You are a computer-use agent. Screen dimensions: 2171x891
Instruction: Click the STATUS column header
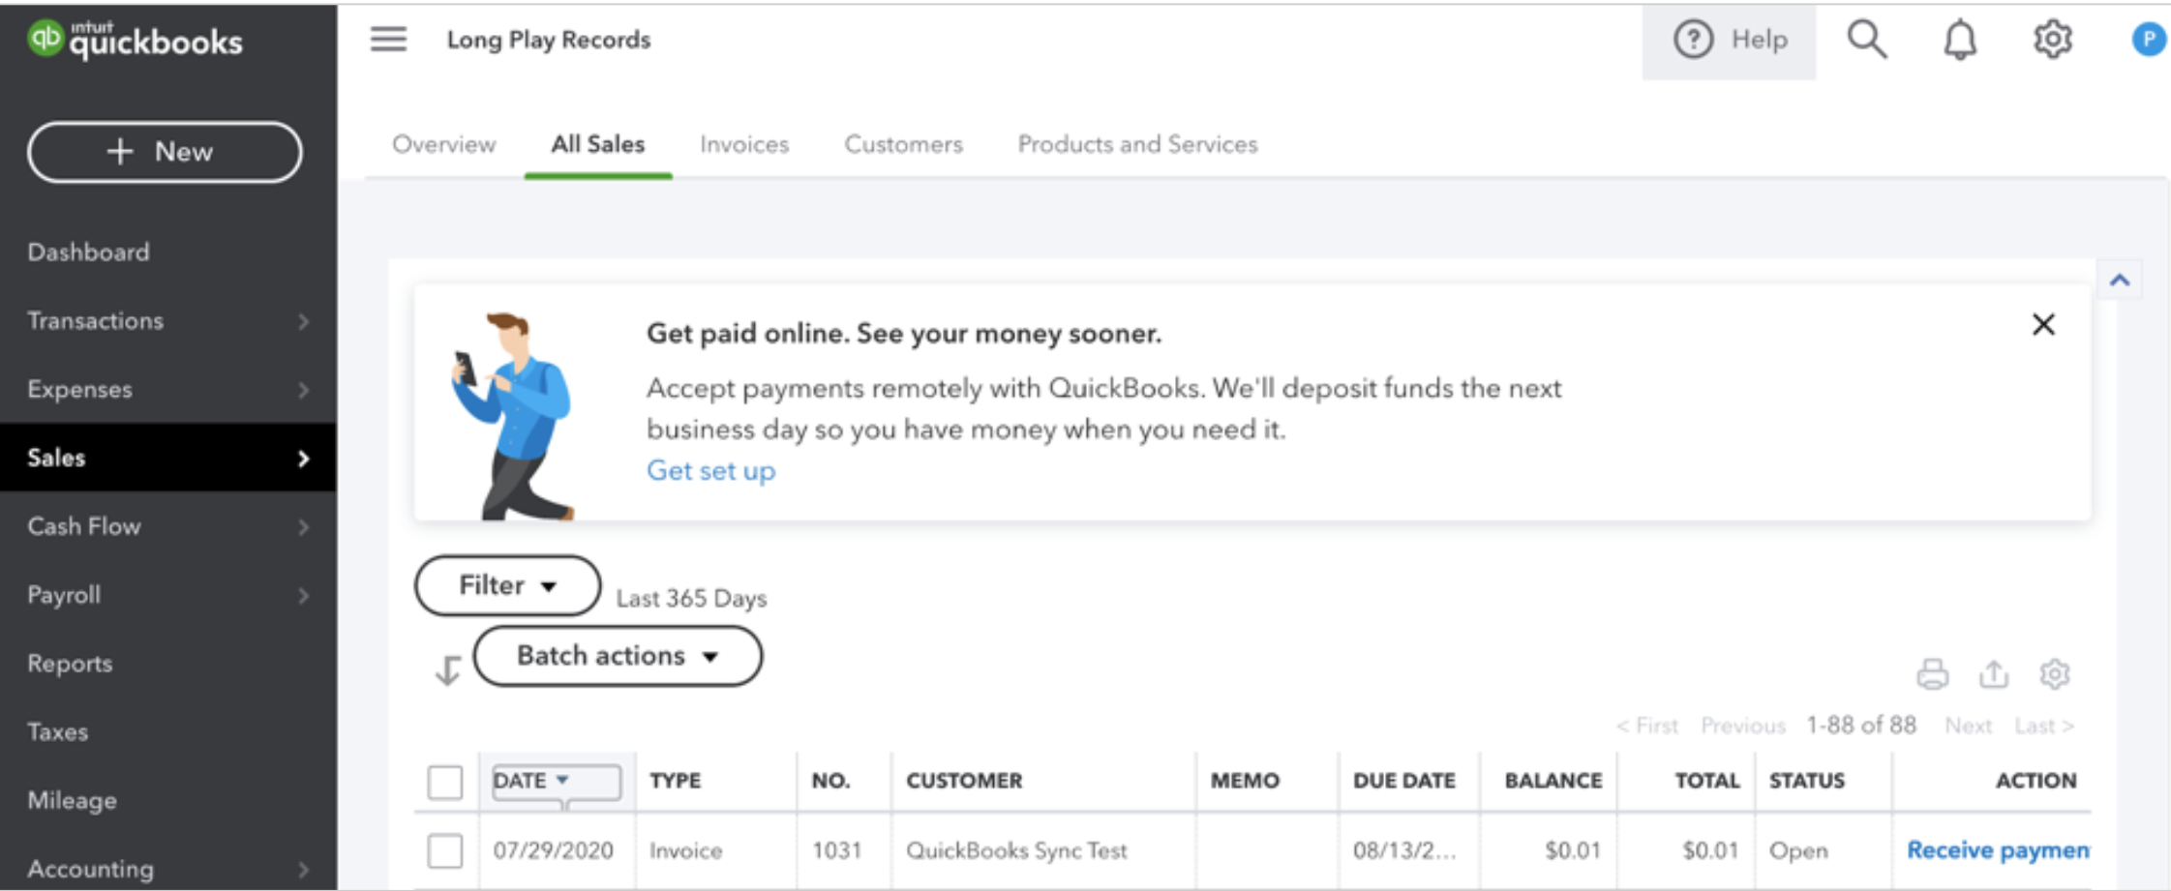point(1807,781)
